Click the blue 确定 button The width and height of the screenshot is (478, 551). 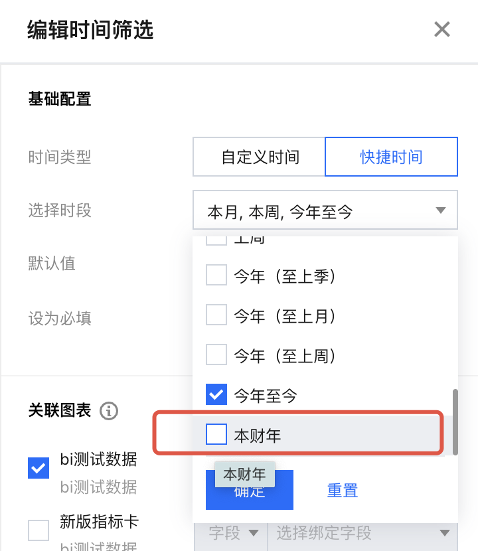tap(250, 491)
